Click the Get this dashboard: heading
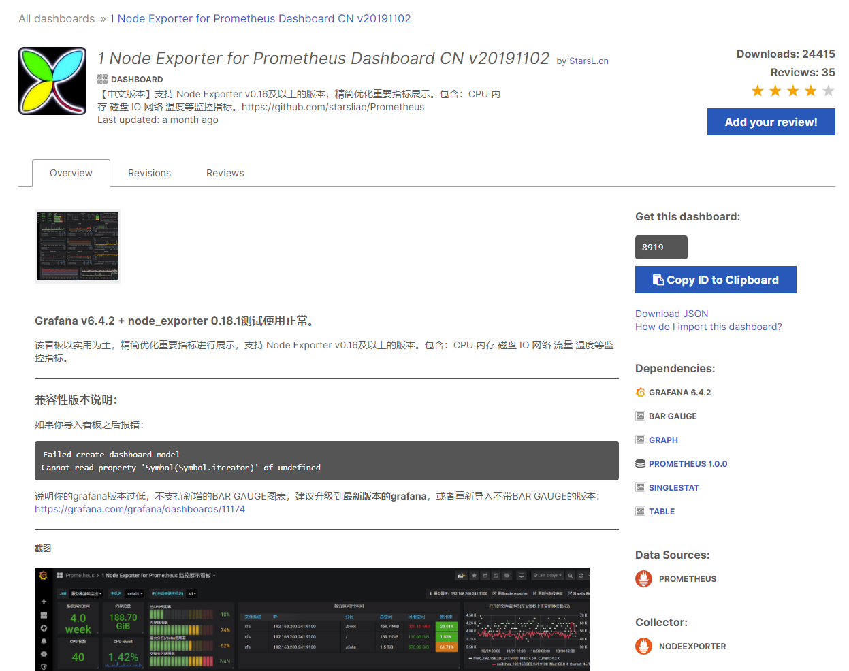The height and width of the screenshot is (671, 849). (688, 217)
